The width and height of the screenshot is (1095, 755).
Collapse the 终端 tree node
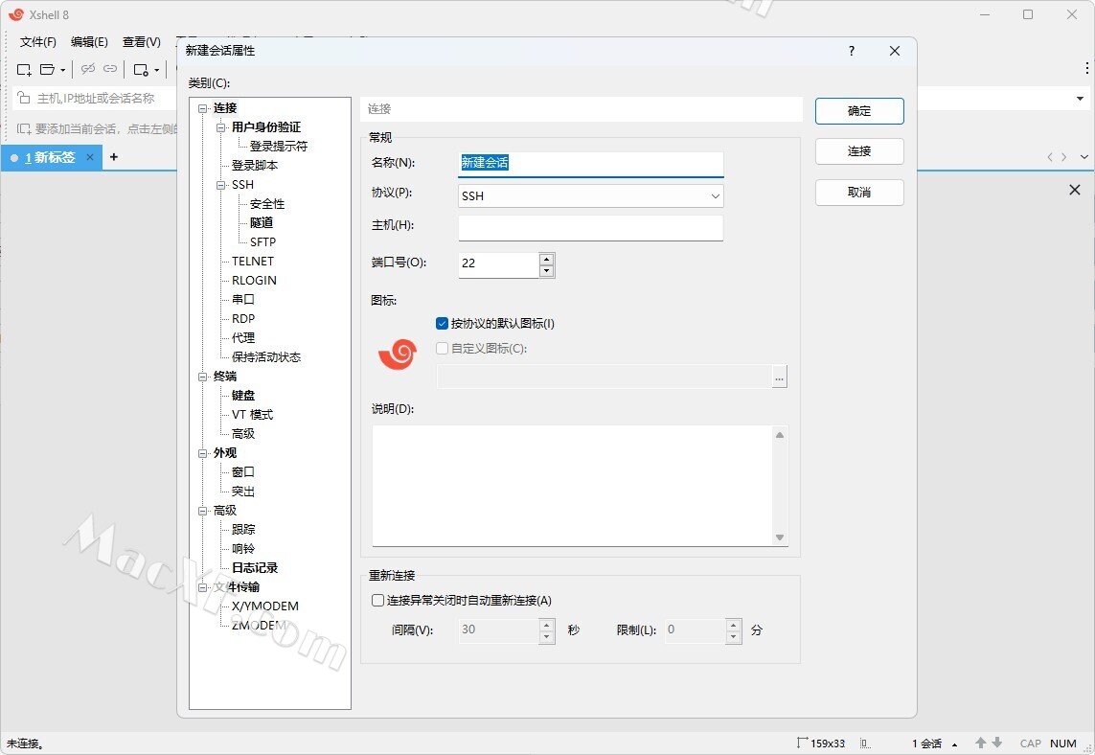(202, 377)
